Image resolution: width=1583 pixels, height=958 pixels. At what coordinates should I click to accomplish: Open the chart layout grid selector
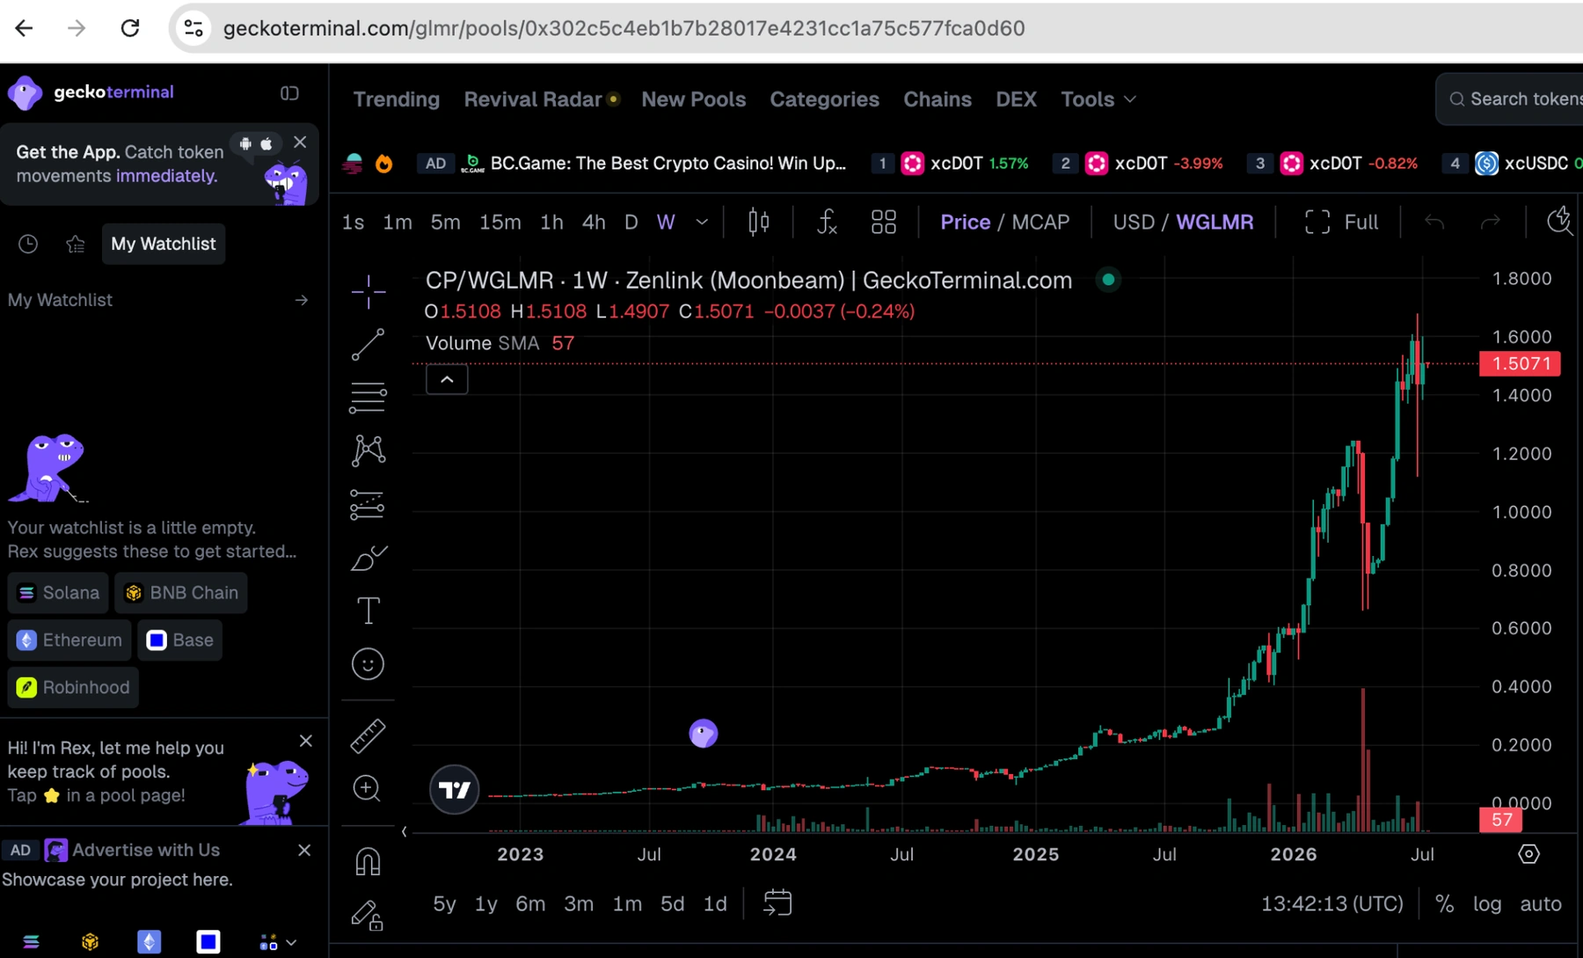(x=883, y=223)
